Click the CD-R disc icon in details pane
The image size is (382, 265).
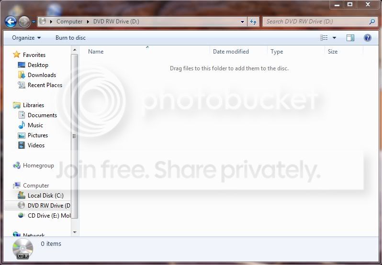pos(22,248)
